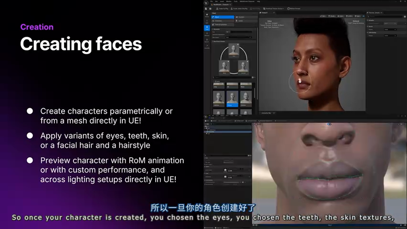This screenshot has height=229, width=407.
Task: Select the highlighted Head sidebar icon
Action: [207, 28]
